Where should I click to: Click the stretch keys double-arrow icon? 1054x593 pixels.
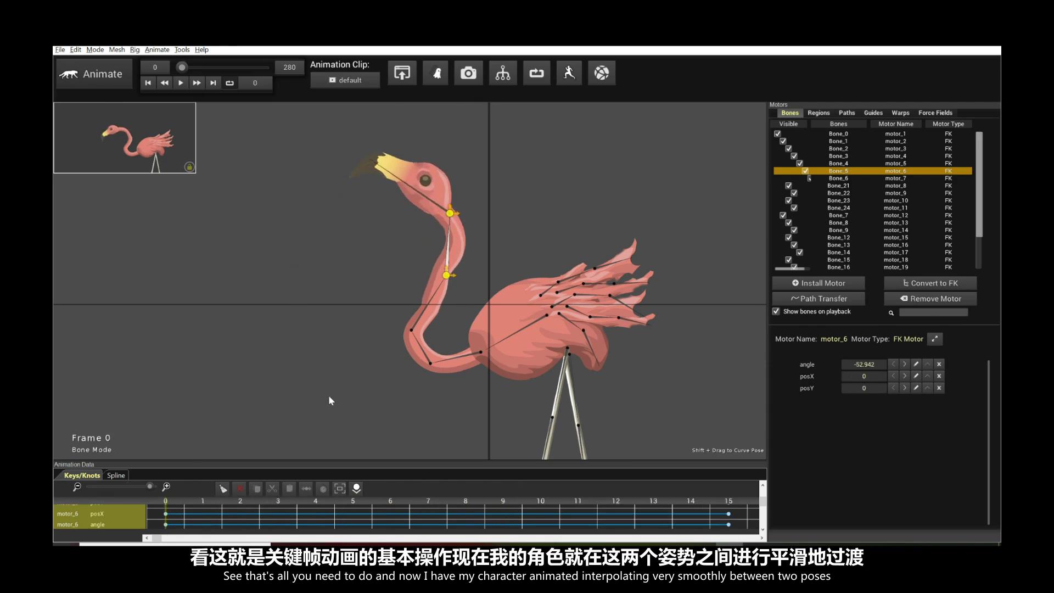click(306, 489)
